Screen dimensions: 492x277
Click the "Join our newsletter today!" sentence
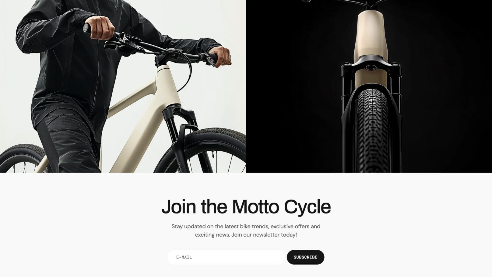[264, 235]
